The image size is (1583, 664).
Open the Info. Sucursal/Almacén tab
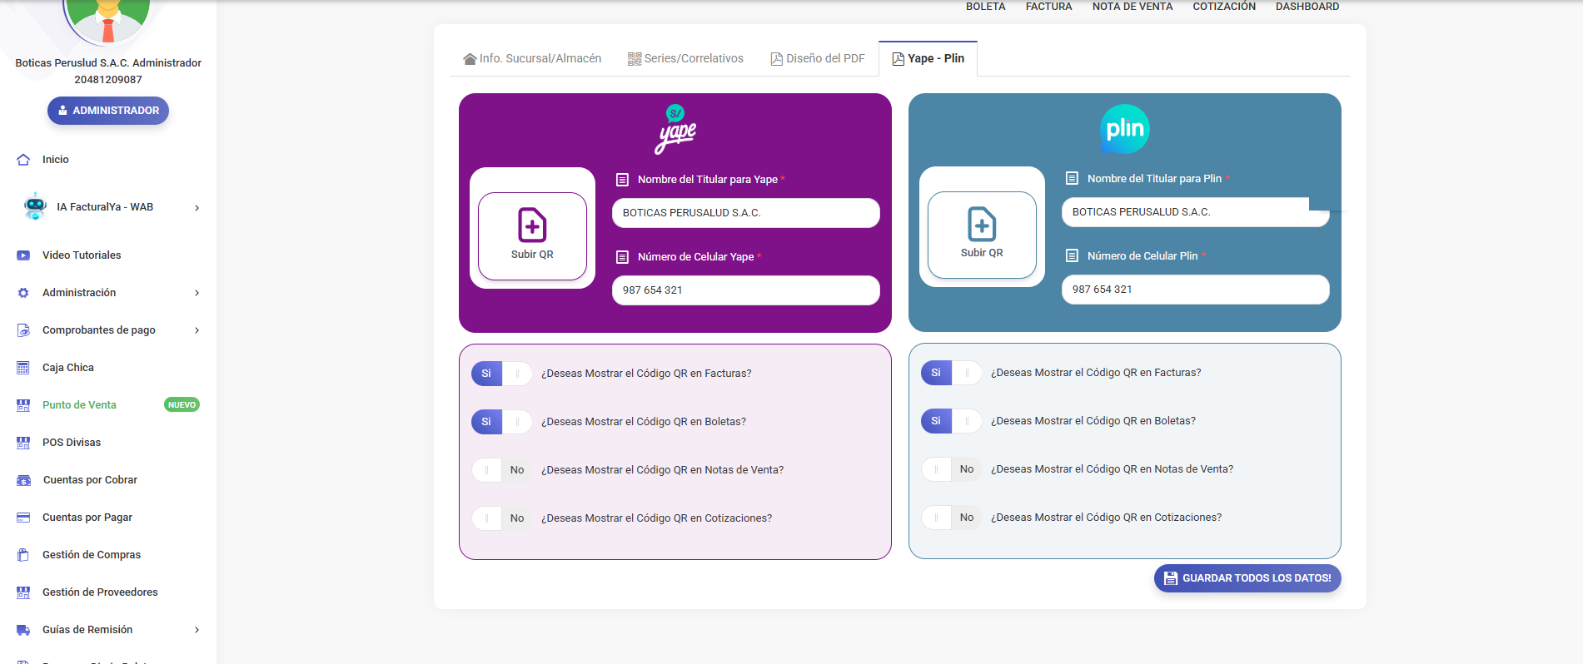pos(532,59)
